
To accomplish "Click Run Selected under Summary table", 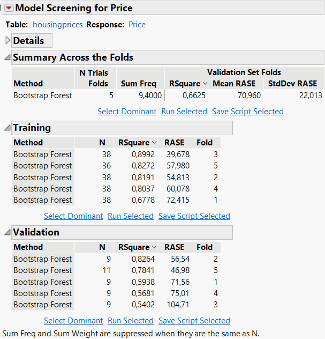I will pos(184,112).
